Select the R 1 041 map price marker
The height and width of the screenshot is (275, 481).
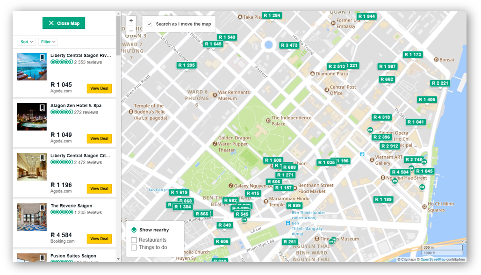click(416, 122)
